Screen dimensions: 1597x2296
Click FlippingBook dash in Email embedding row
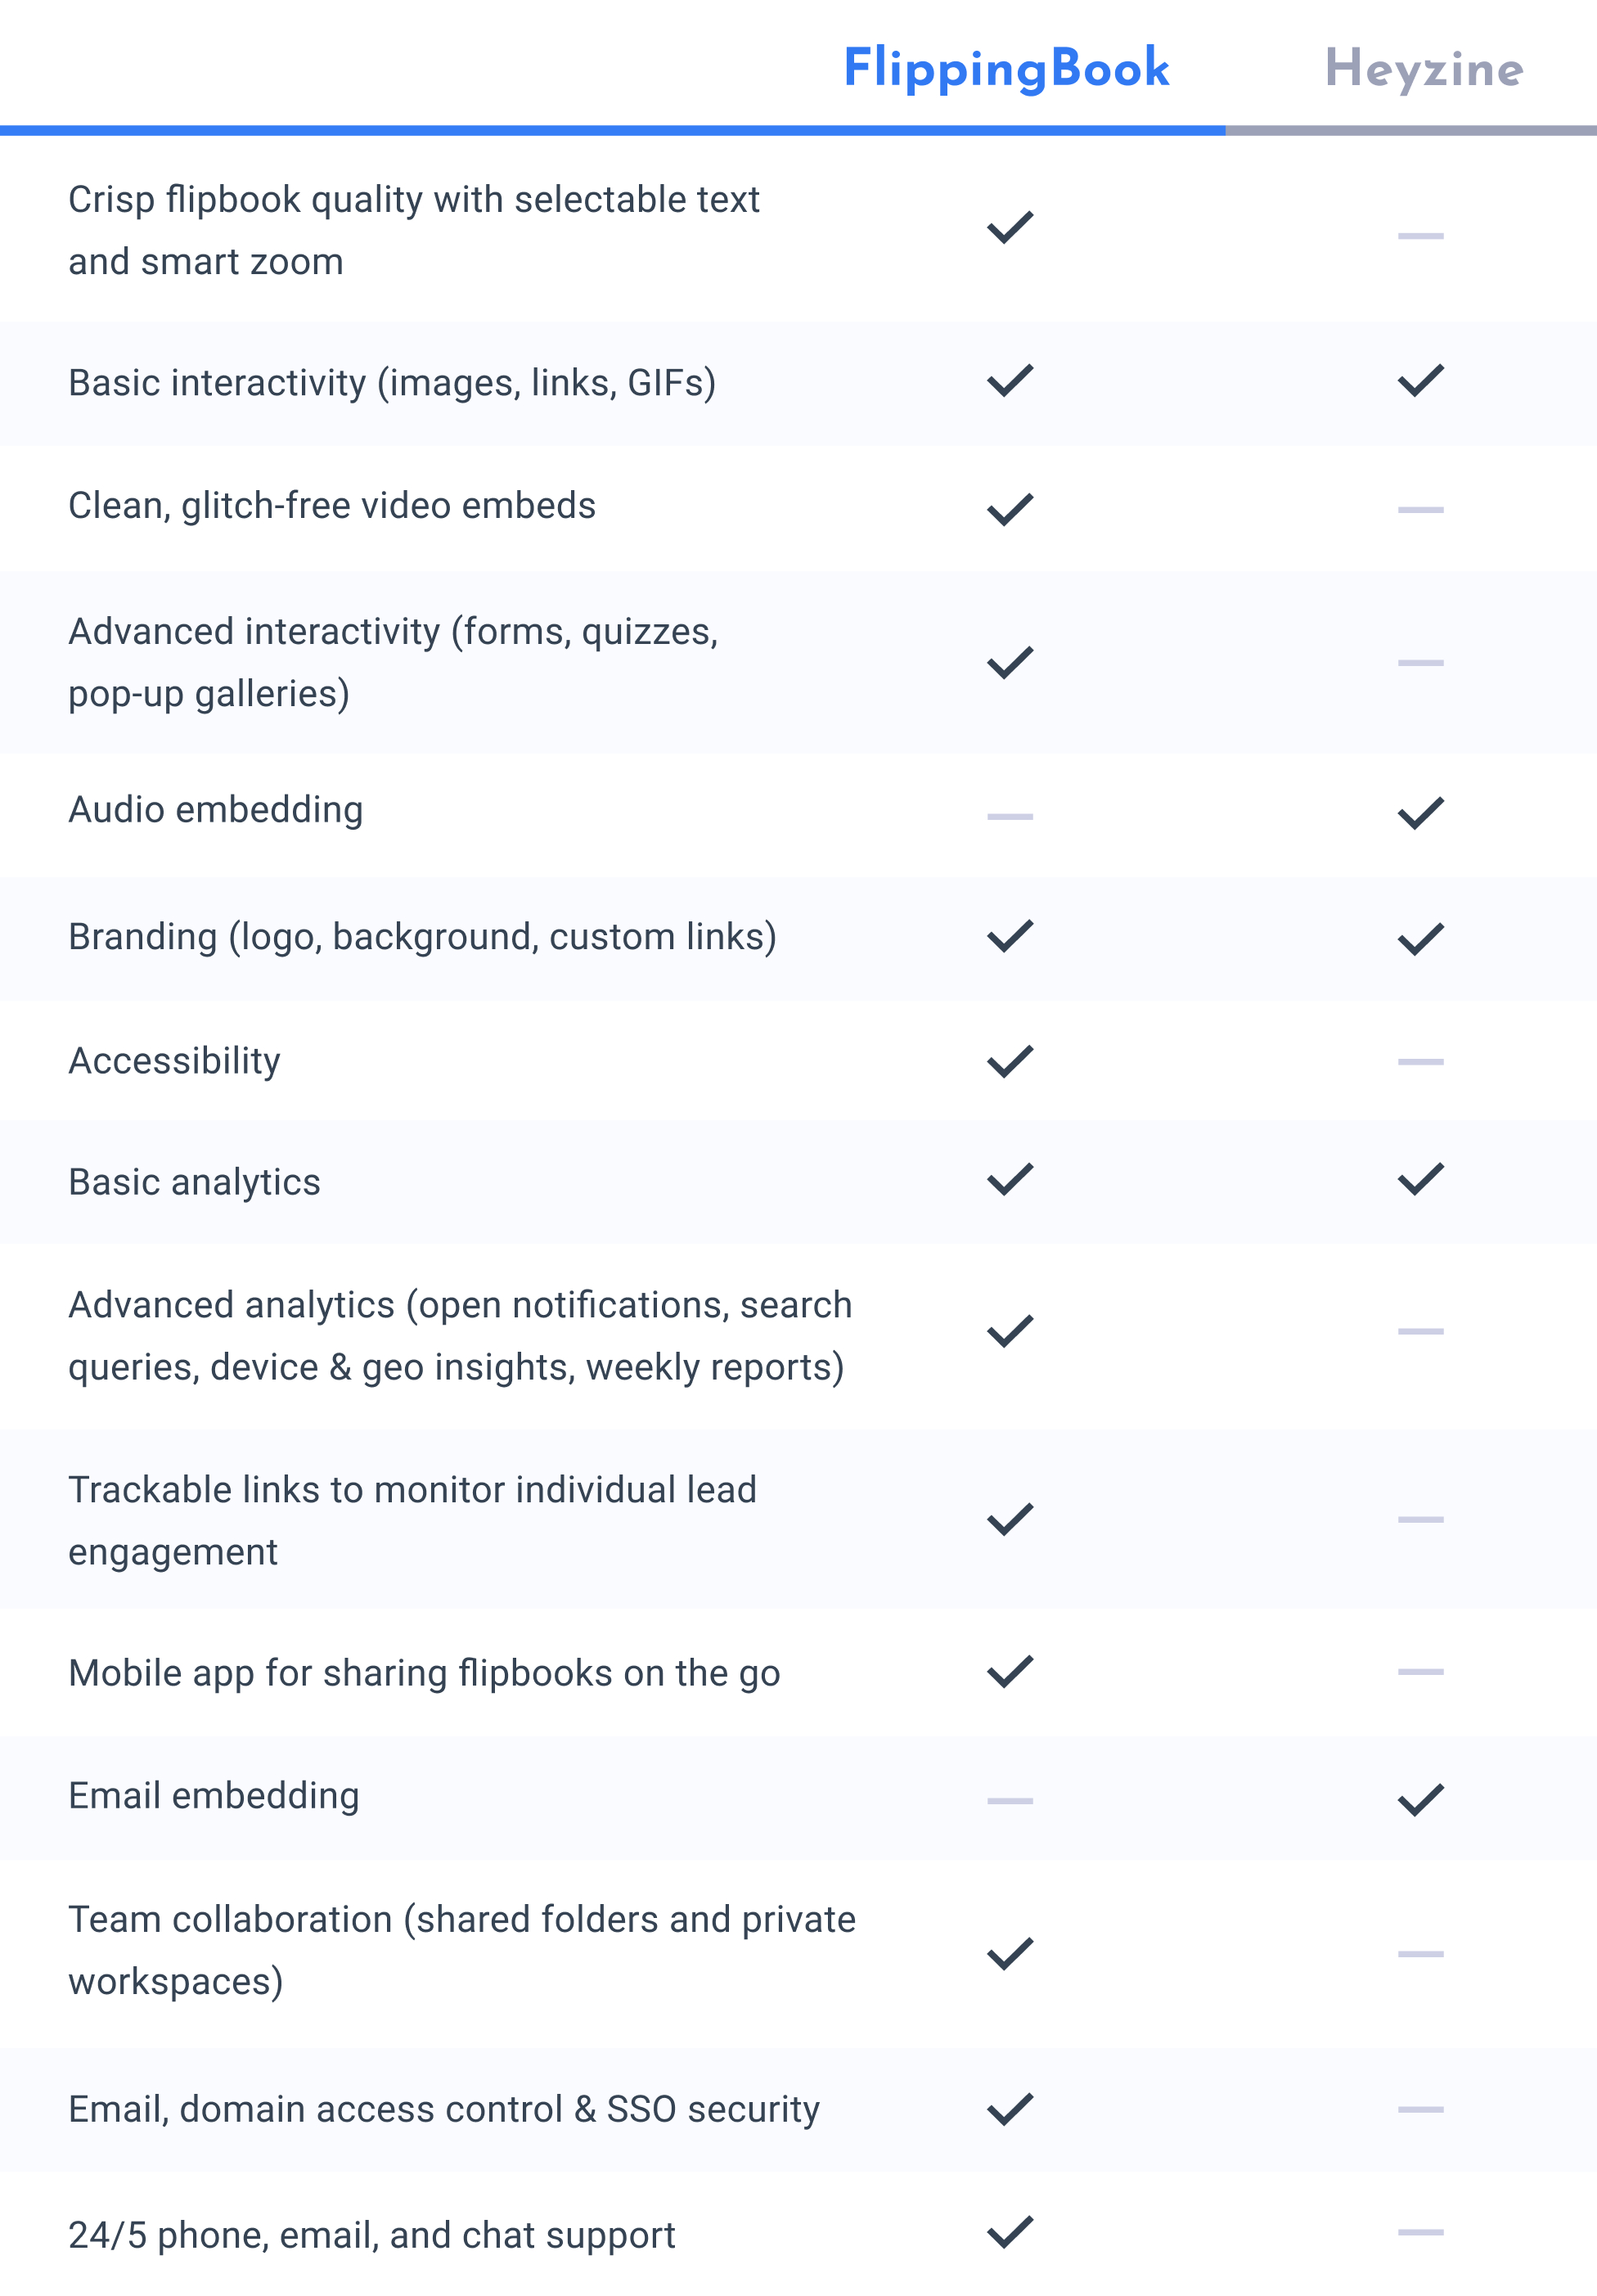(x=1010, y=1801)
